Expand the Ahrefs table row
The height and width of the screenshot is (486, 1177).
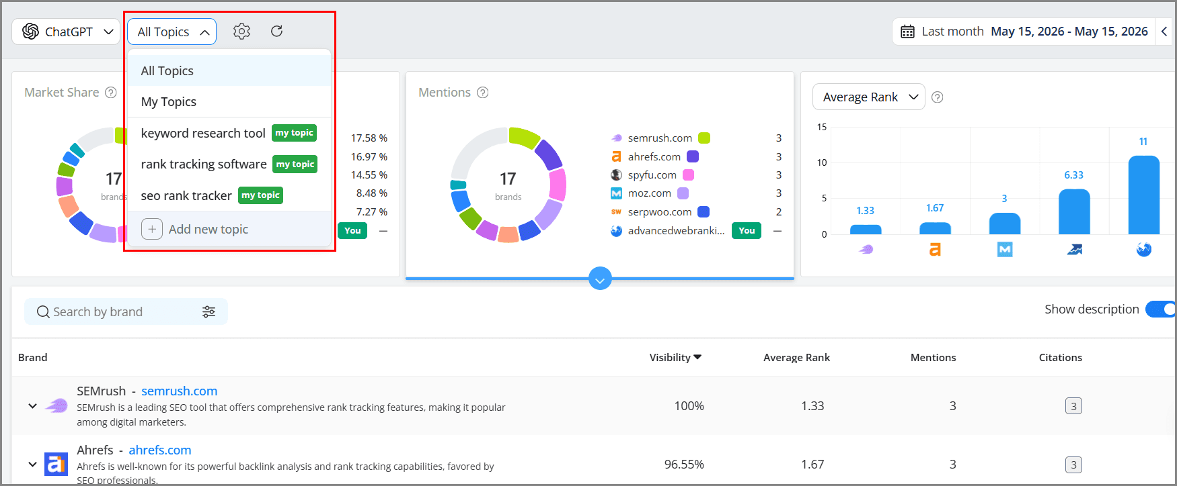32,465
